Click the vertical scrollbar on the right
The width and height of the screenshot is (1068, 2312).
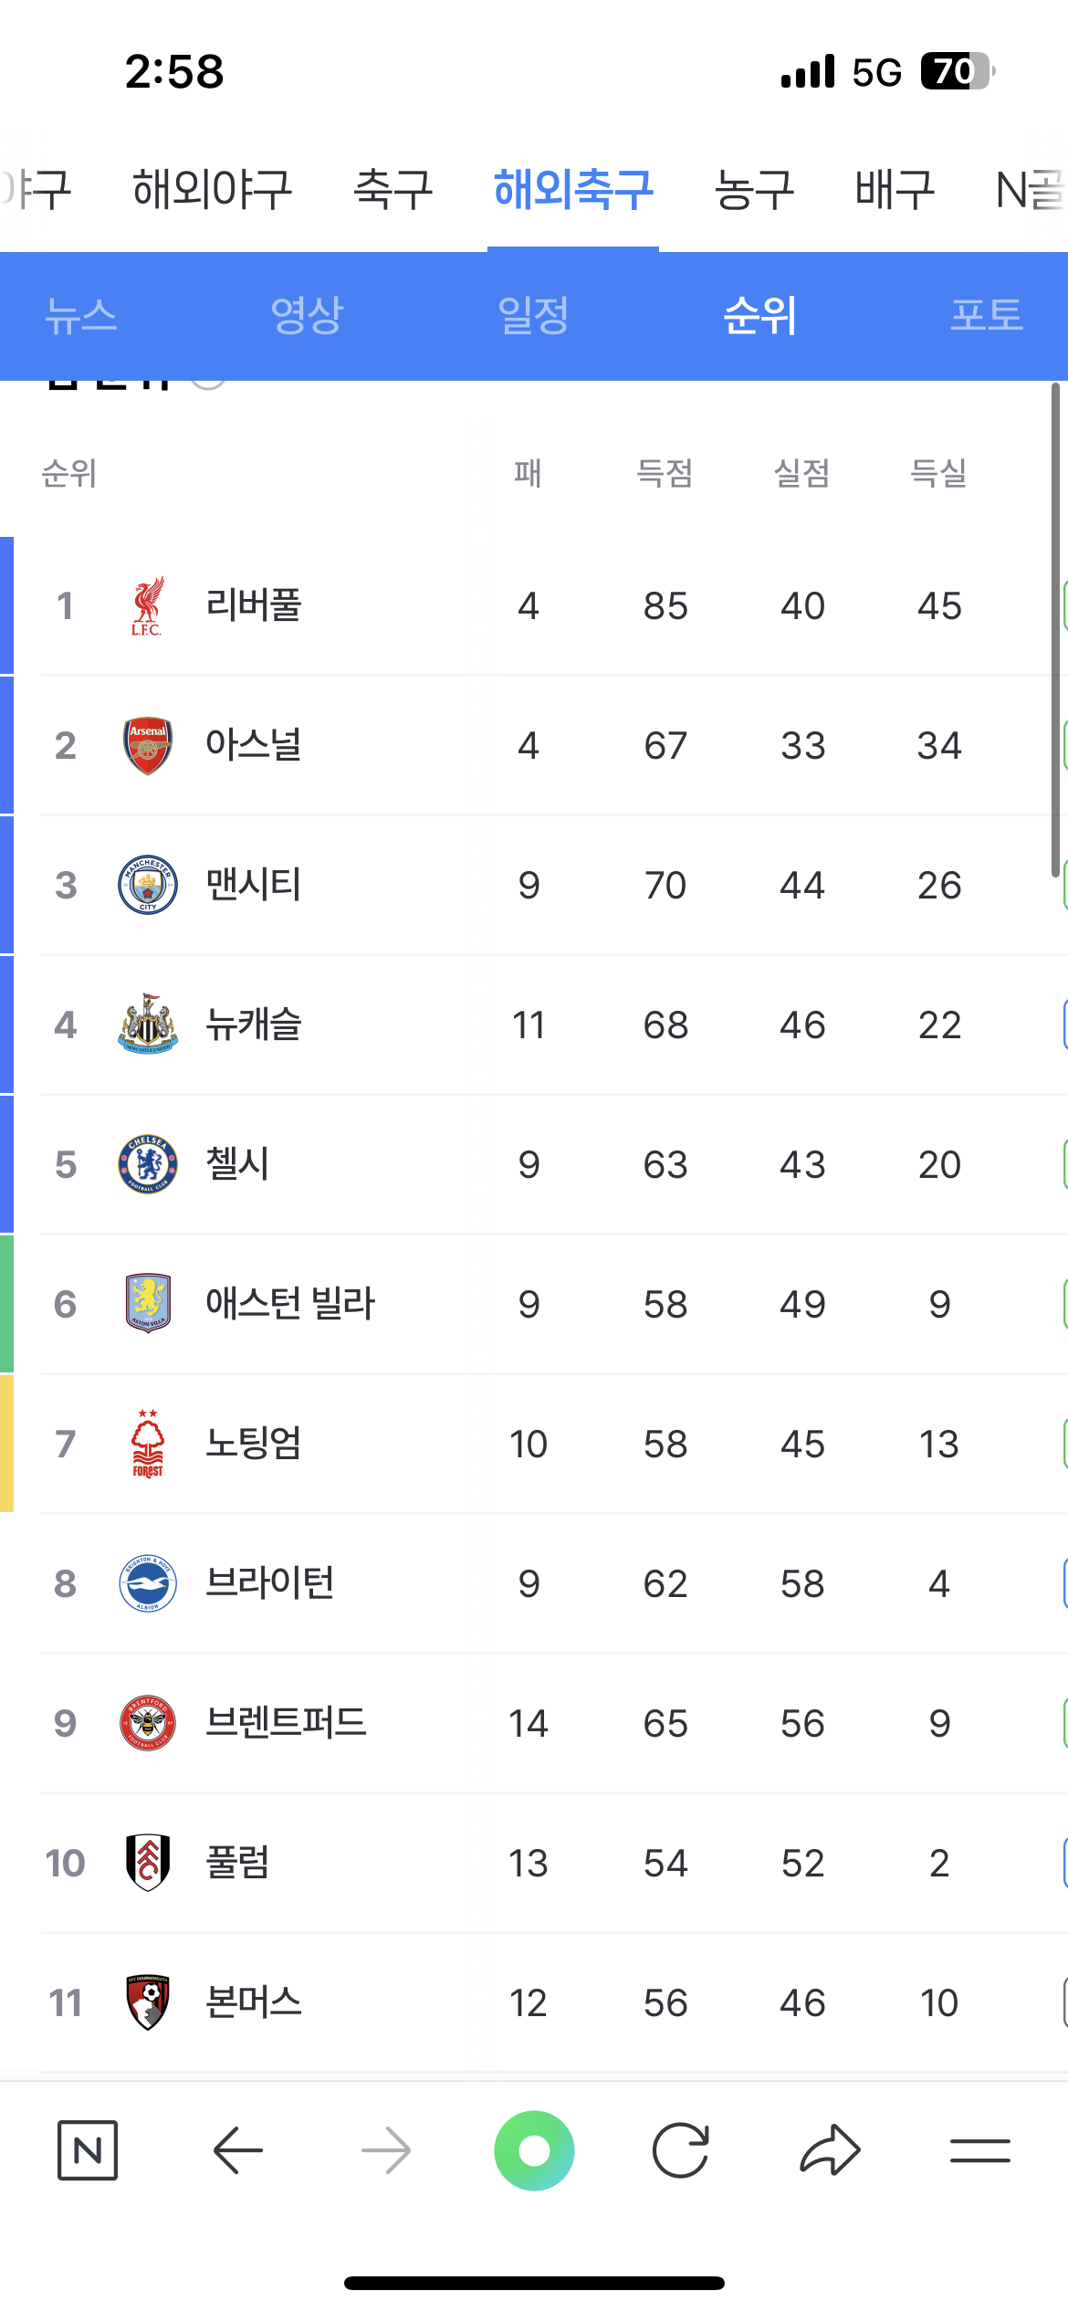(1055, 630)
